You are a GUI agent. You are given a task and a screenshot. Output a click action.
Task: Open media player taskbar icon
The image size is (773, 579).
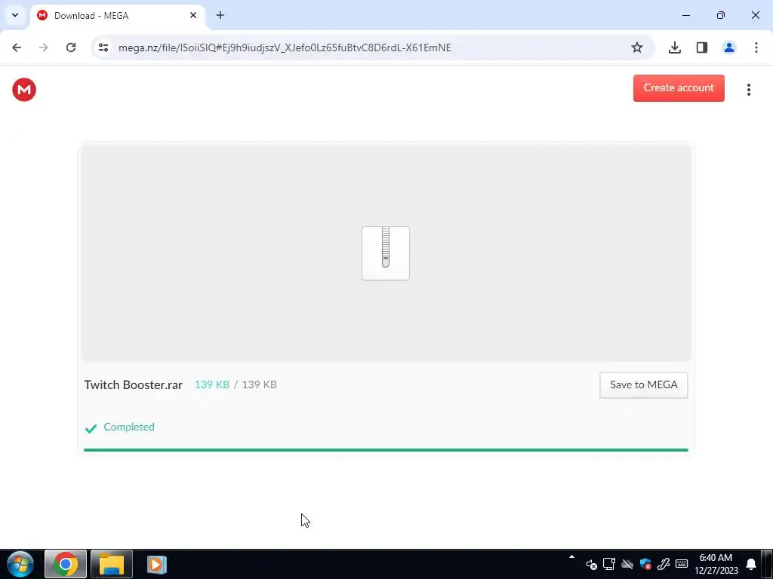tap(157, 564)
